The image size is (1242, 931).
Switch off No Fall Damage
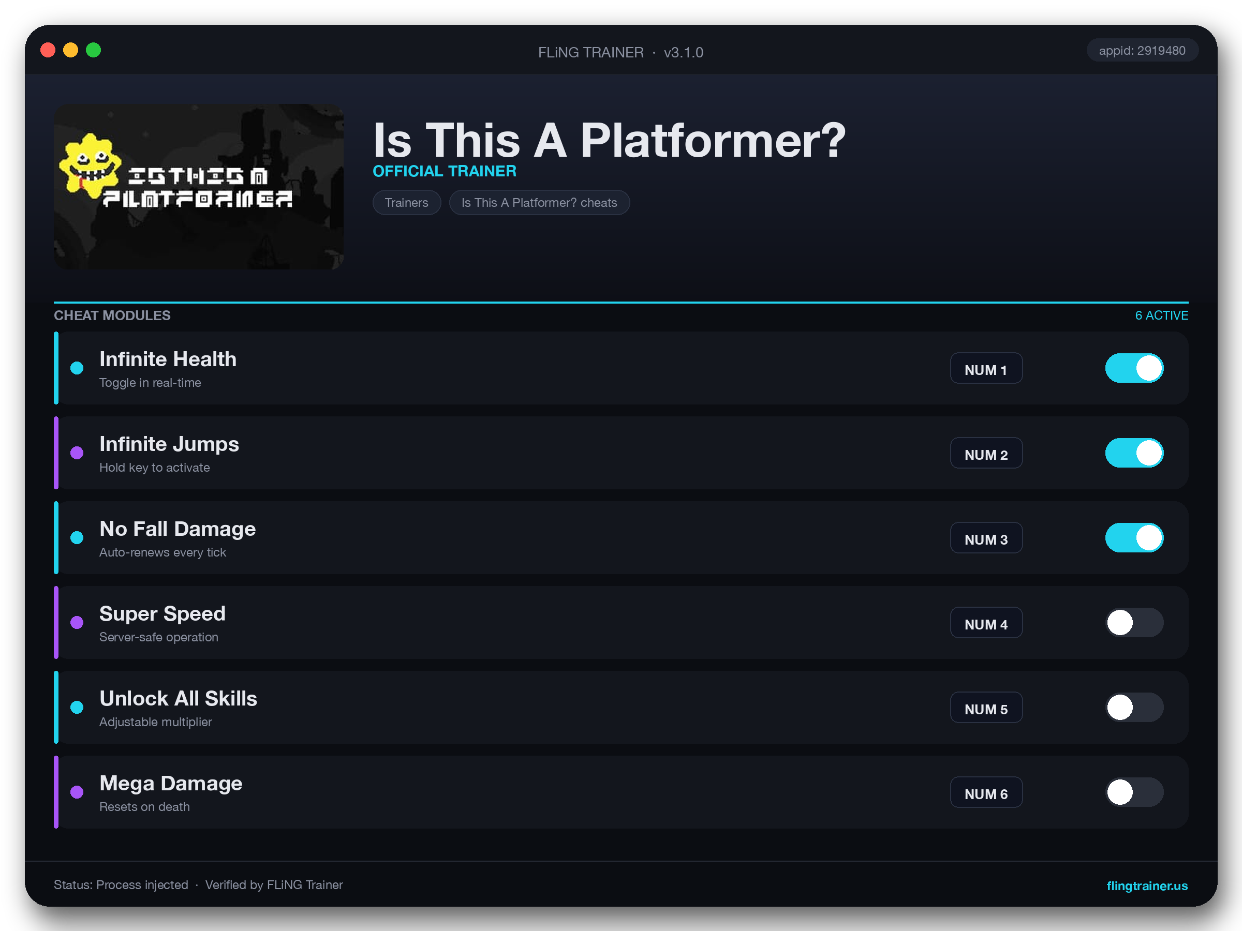(x=1134, y=537)
